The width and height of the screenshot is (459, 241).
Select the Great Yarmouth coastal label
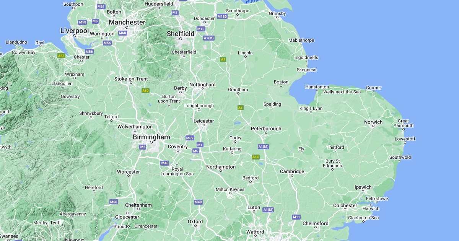[x=403, y=123]
